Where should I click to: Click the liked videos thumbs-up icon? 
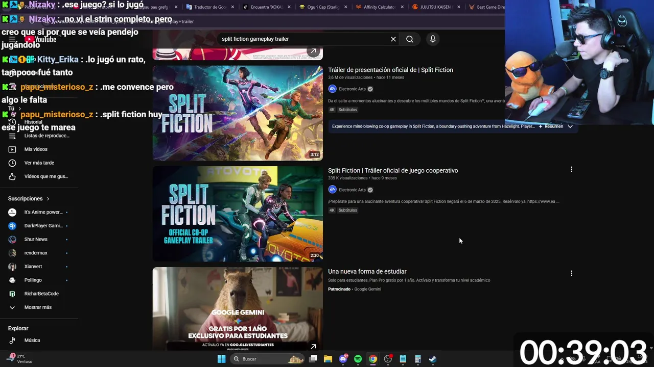pyautogui.click(x=12, y=177)
